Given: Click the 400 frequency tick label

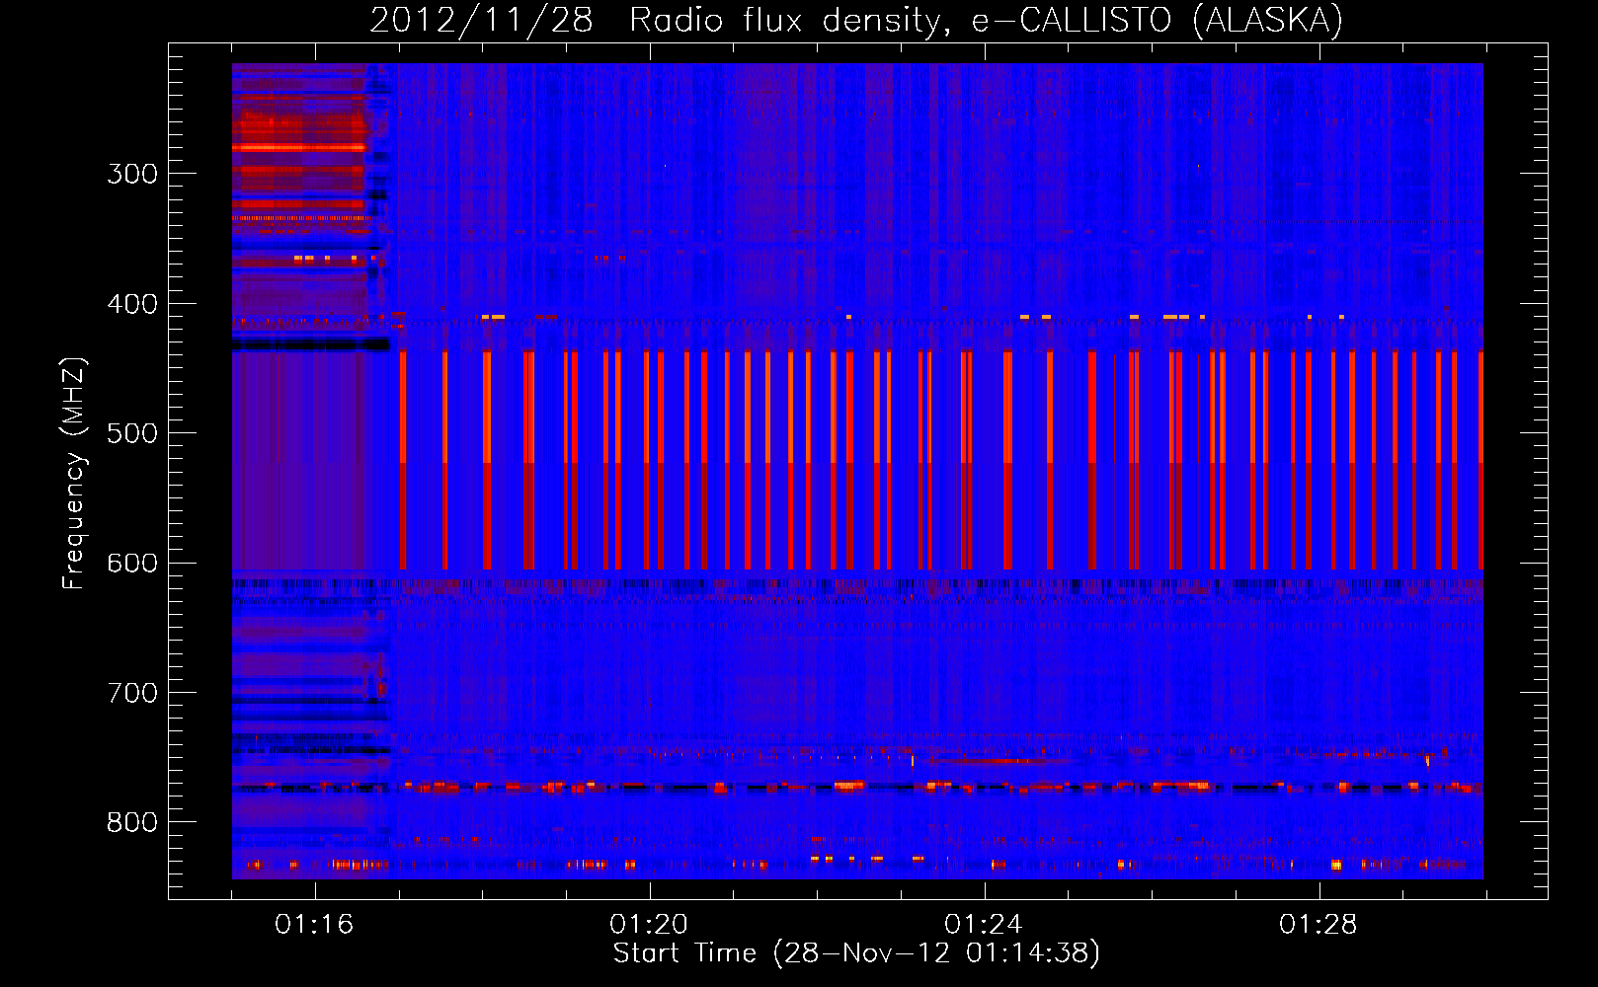Looking at the screenshot, I should [132, 304].
